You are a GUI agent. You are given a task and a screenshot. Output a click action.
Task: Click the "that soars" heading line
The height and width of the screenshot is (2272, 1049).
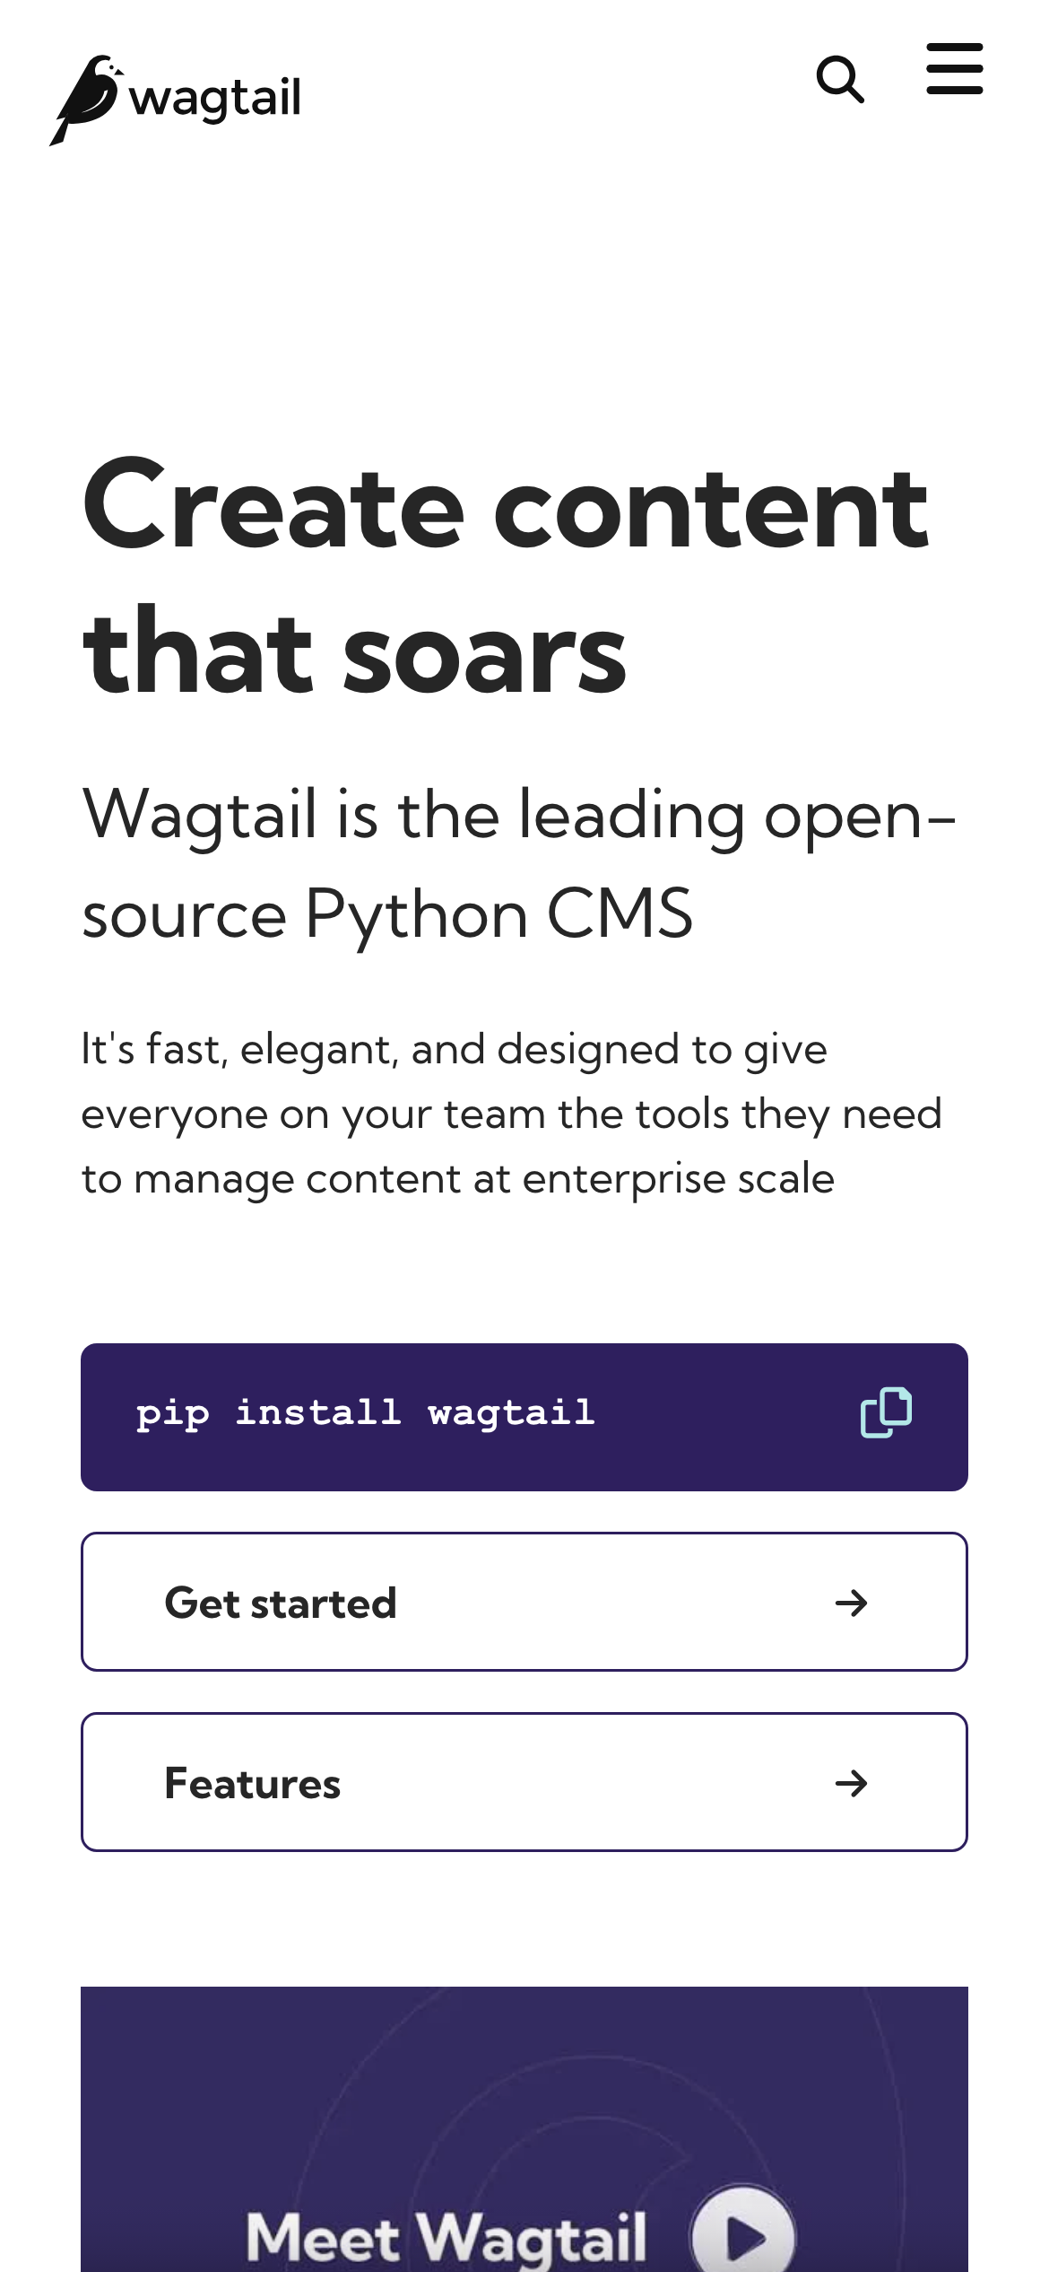click(x=354, y=652)
